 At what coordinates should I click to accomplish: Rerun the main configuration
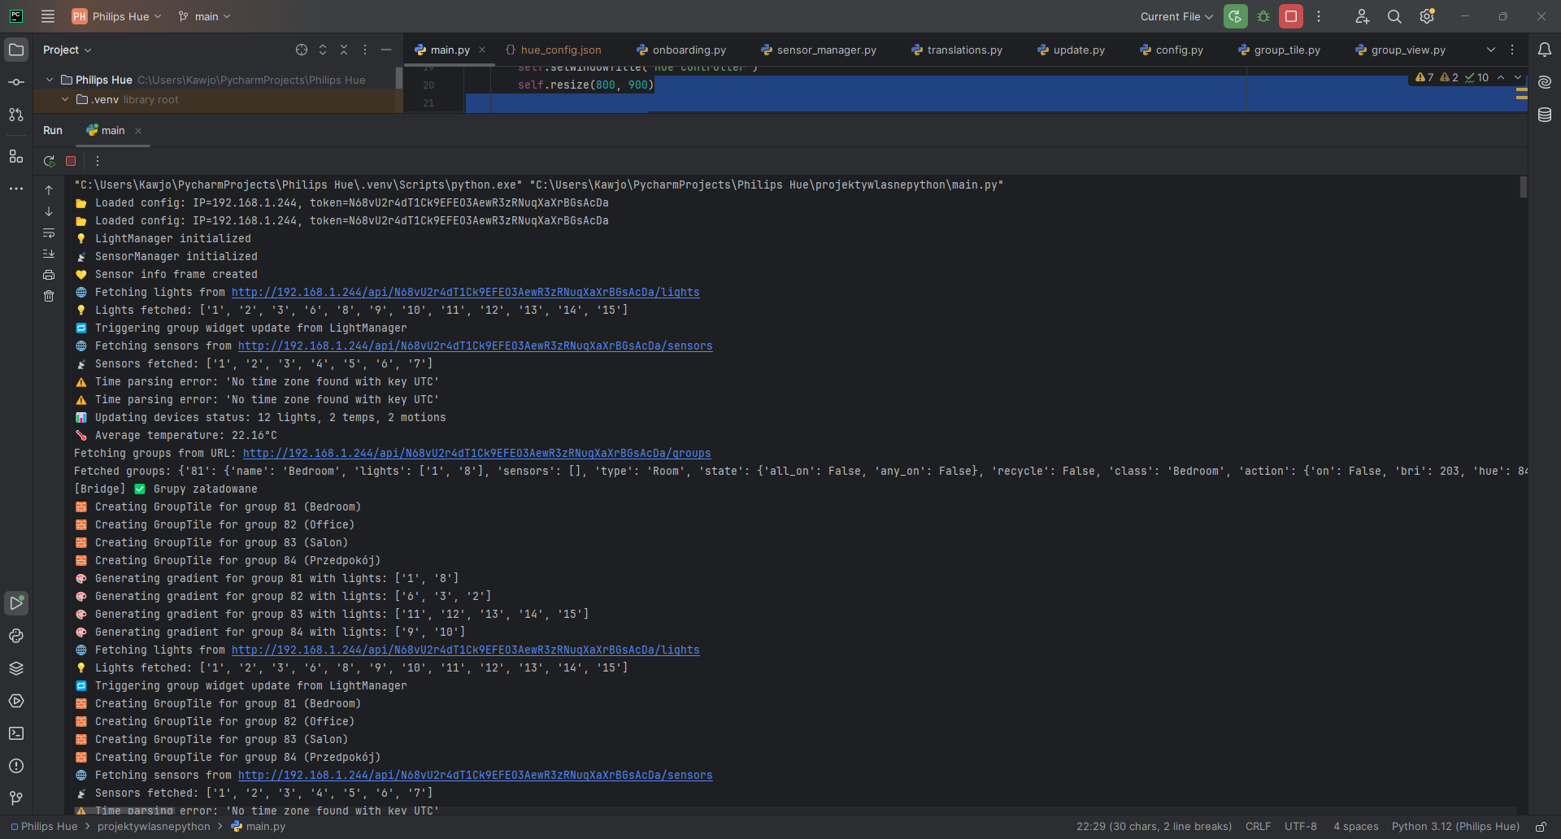coord(1236,16)
